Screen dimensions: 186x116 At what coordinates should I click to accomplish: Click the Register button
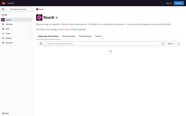pyautogui.click(x=179, y=3)
